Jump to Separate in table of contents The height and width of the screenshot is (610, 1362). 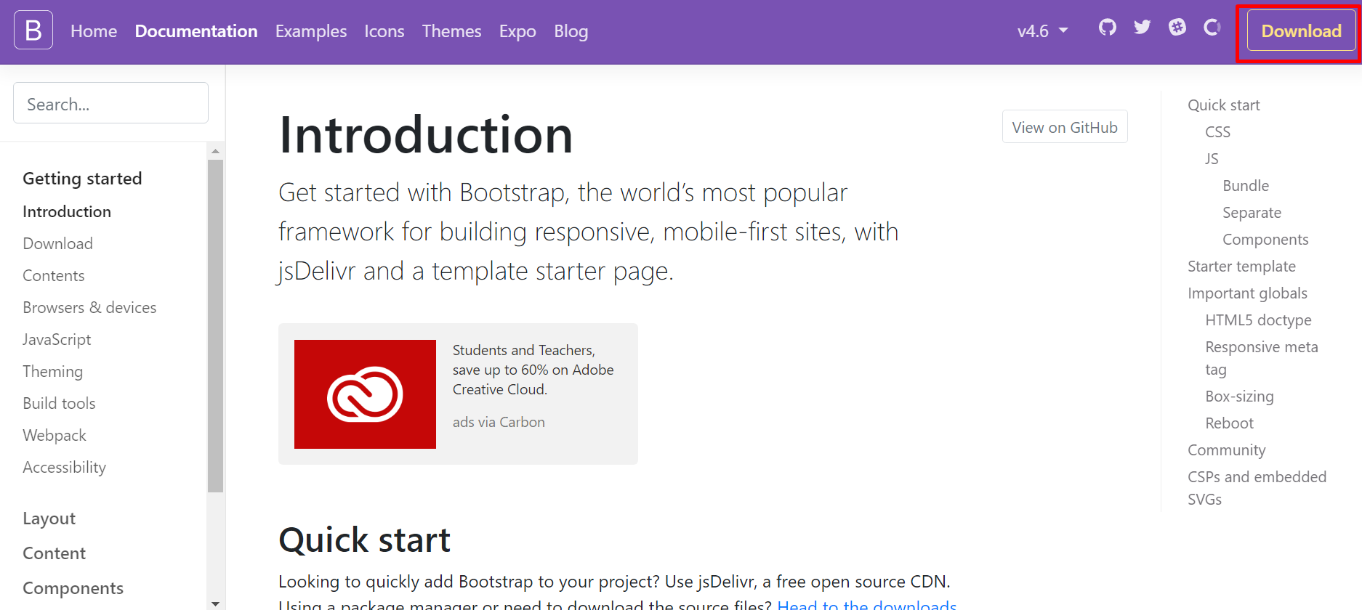tap(1252, 213)
